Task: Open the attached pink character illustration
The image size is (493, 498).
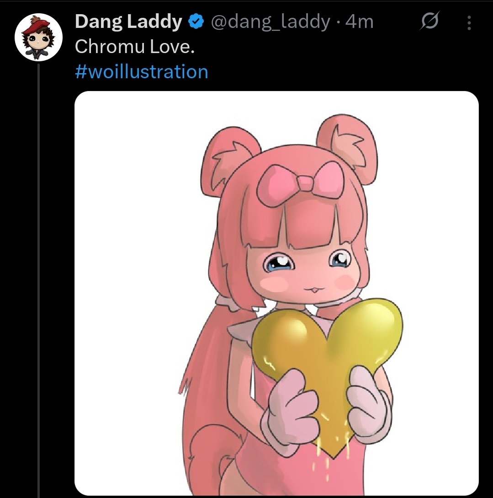Action: 276,293
